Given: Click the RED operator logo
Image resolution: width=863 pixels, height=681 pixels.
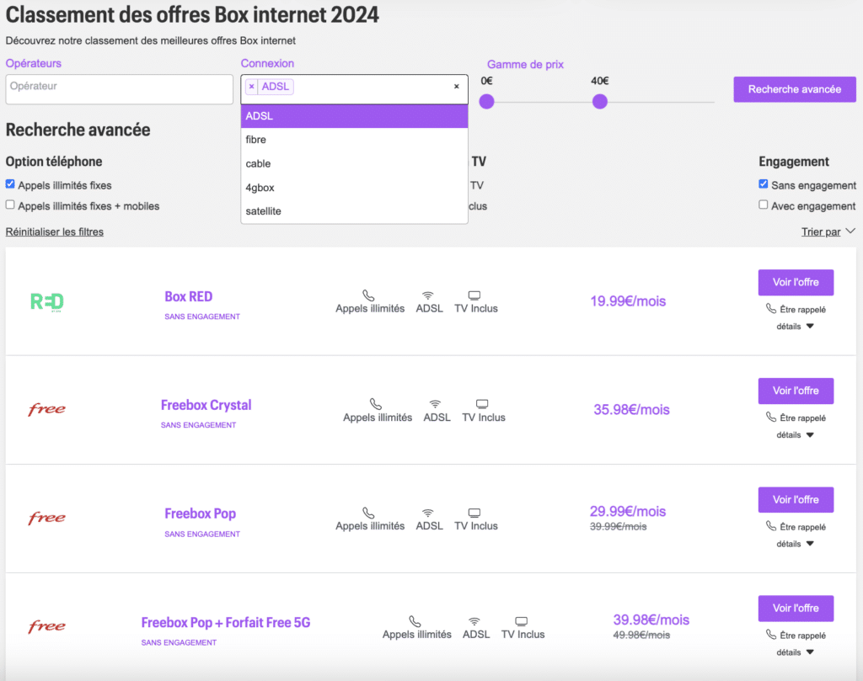Looking at the screenshot, I should [x=47, y=301].
